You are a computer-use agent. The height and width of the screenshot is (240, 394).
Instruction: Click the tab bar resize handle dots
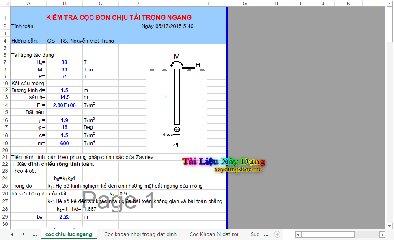coord(289,234)
